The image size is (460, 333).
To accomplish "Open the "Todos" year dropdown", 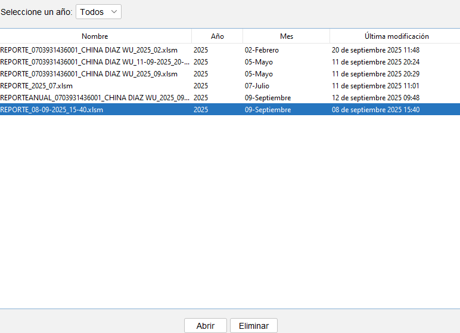I will click(98, 12).
